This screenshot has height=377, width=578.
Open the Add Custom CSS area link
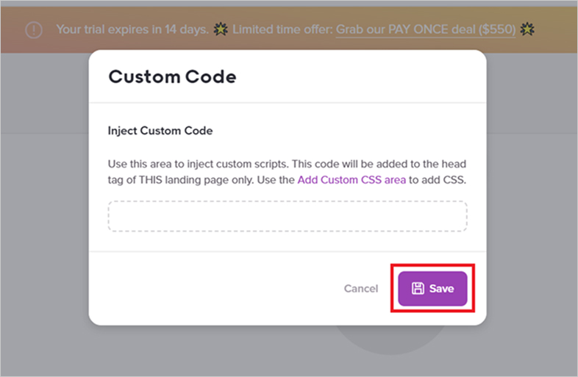352,179
